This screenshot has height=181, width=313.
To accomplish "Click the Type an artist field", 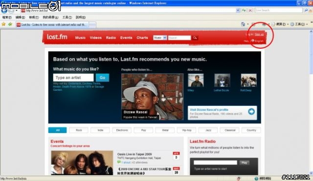I will (x=73, y=78).
